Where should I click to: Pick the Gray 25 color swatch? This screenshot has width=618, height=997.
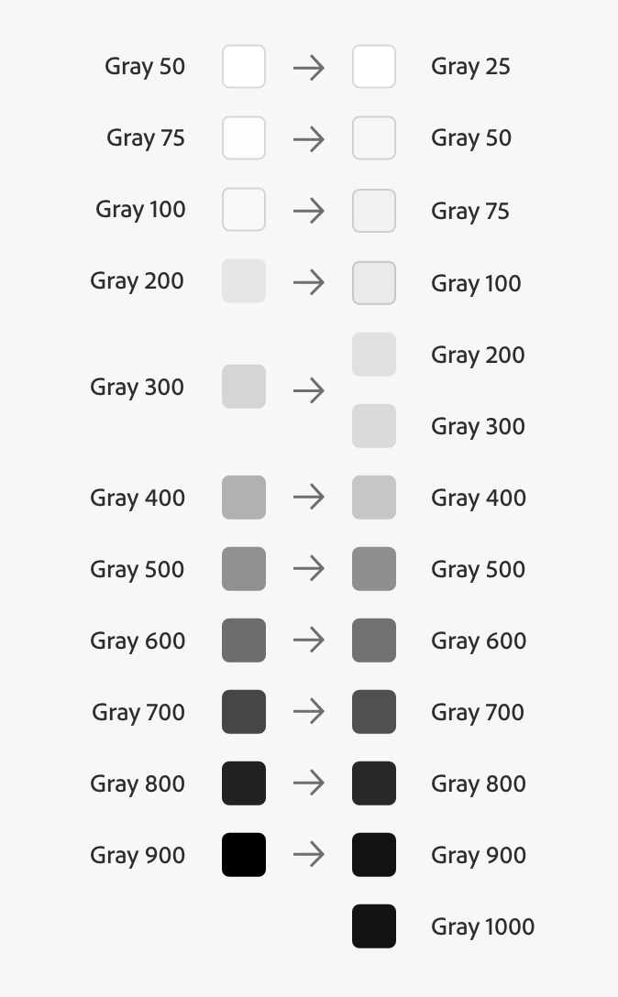(x=374, y=67)
